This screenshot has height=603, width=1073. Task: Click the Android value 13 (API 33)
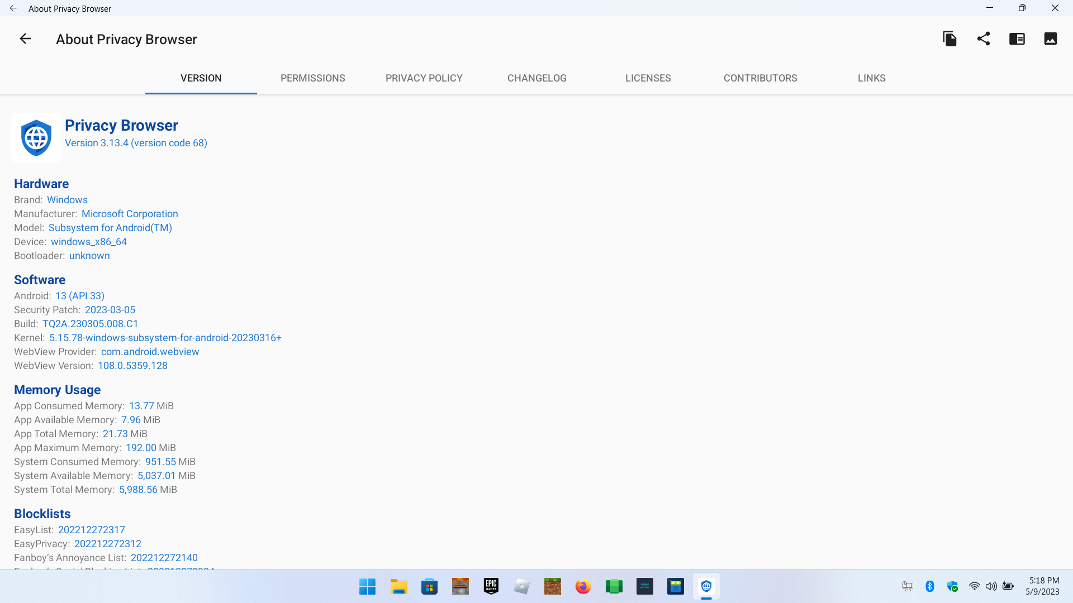80,296
